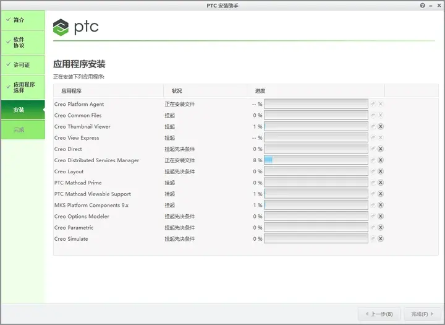Click the greyed cancel icon for Creo View Express
This screenshot has height=325, width=445.
pyautogui.click(x=381, y=137)
